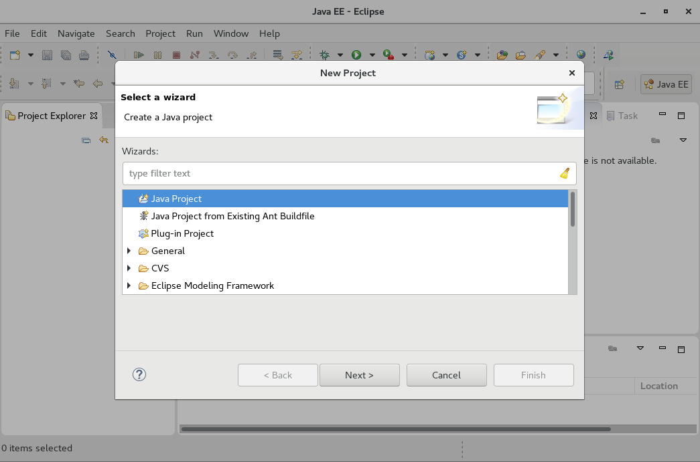This screenshot has height=462, width=700.
Task: Open the Run menu
Action: pos(194,33)
